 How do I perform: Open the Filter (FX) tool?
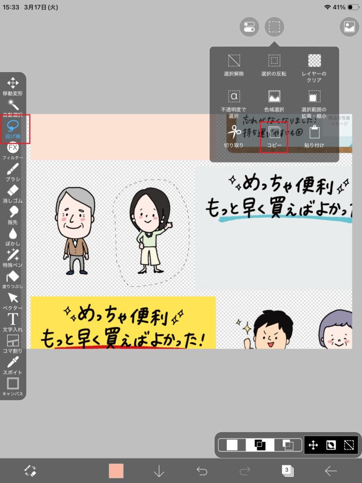[13, 150]
